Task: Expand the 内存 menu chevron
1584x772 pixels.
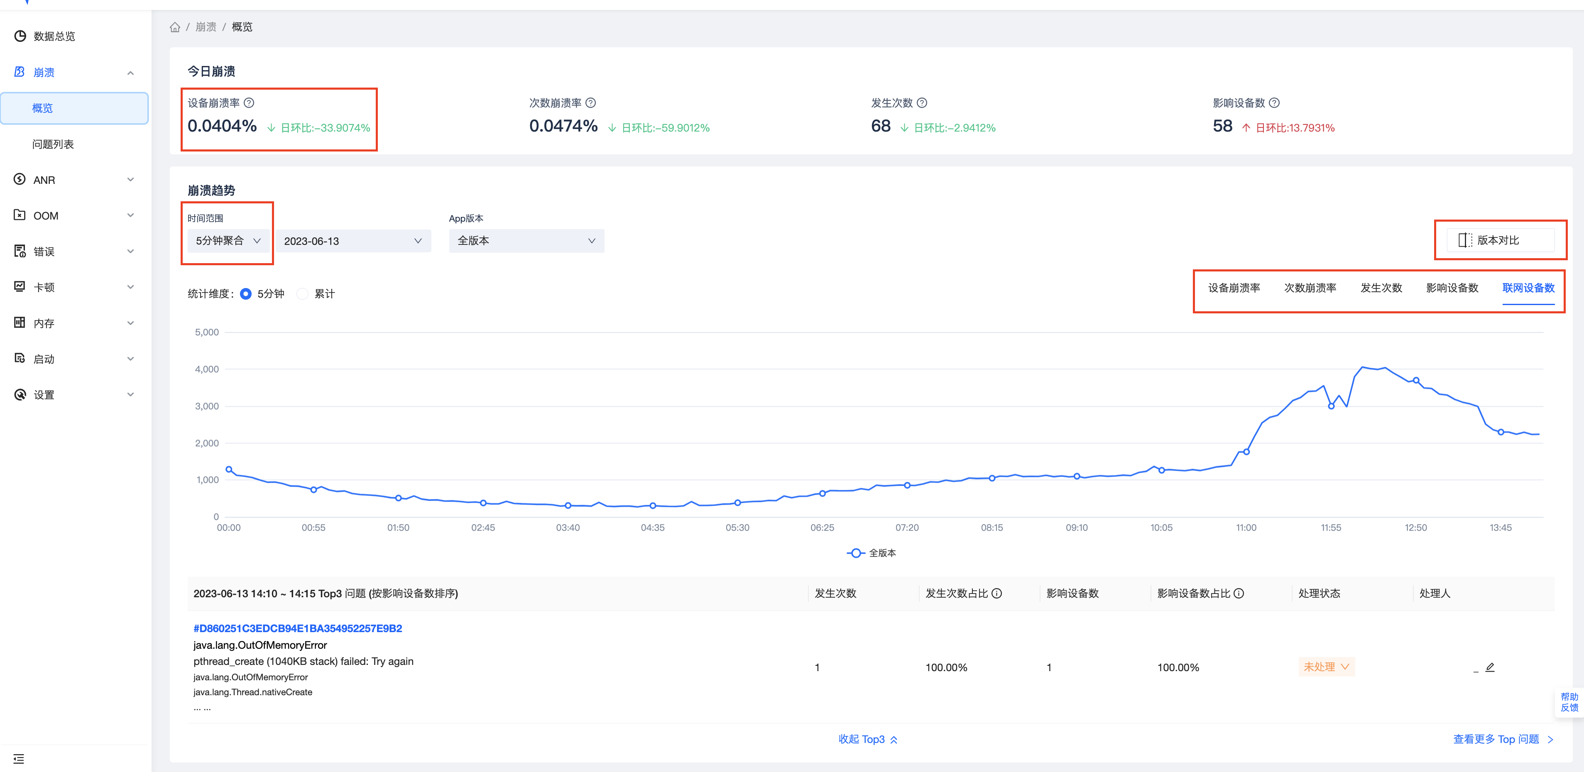Action: click(x=130, y=322)
